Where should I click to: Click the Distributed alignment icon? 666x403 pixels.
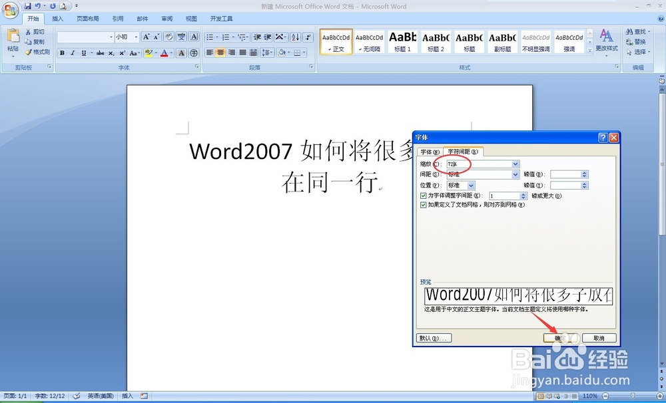[x=254, y=53]
